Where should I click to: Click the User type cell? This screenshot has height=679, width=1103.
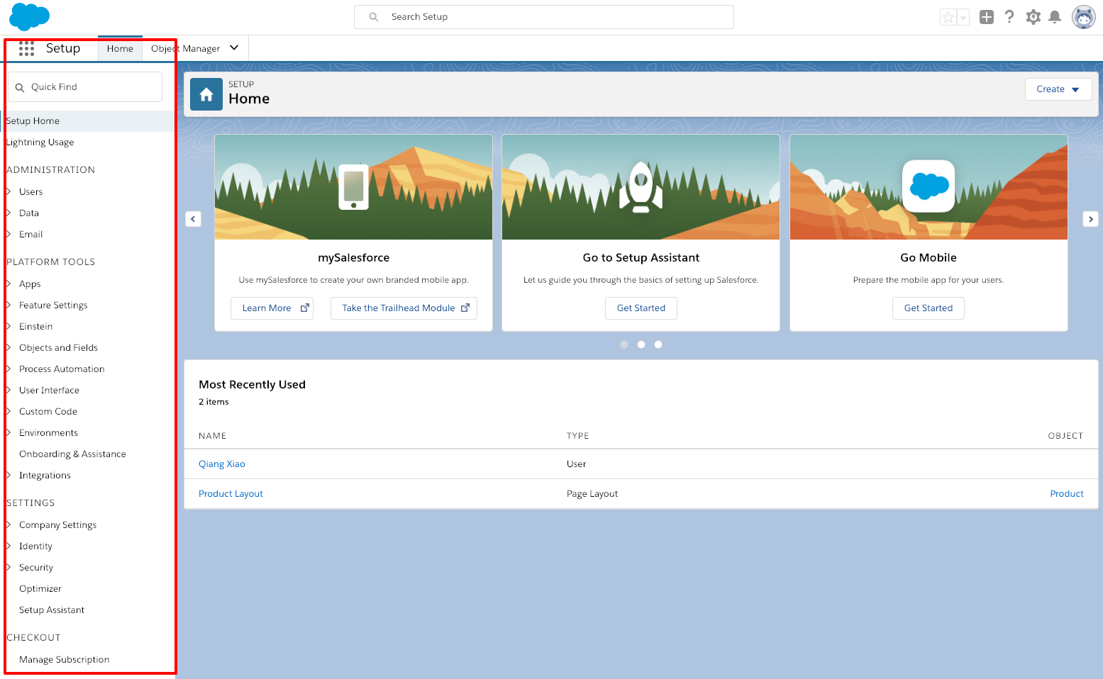[577, 464]
